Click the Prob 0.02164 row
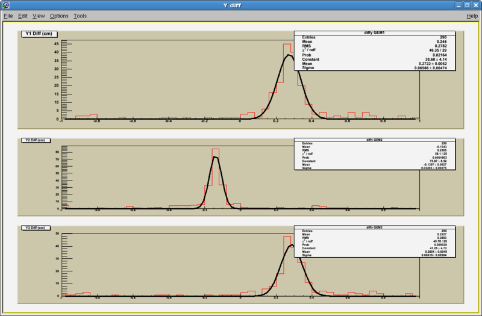The image size is (482, 316). pos(374,55)
